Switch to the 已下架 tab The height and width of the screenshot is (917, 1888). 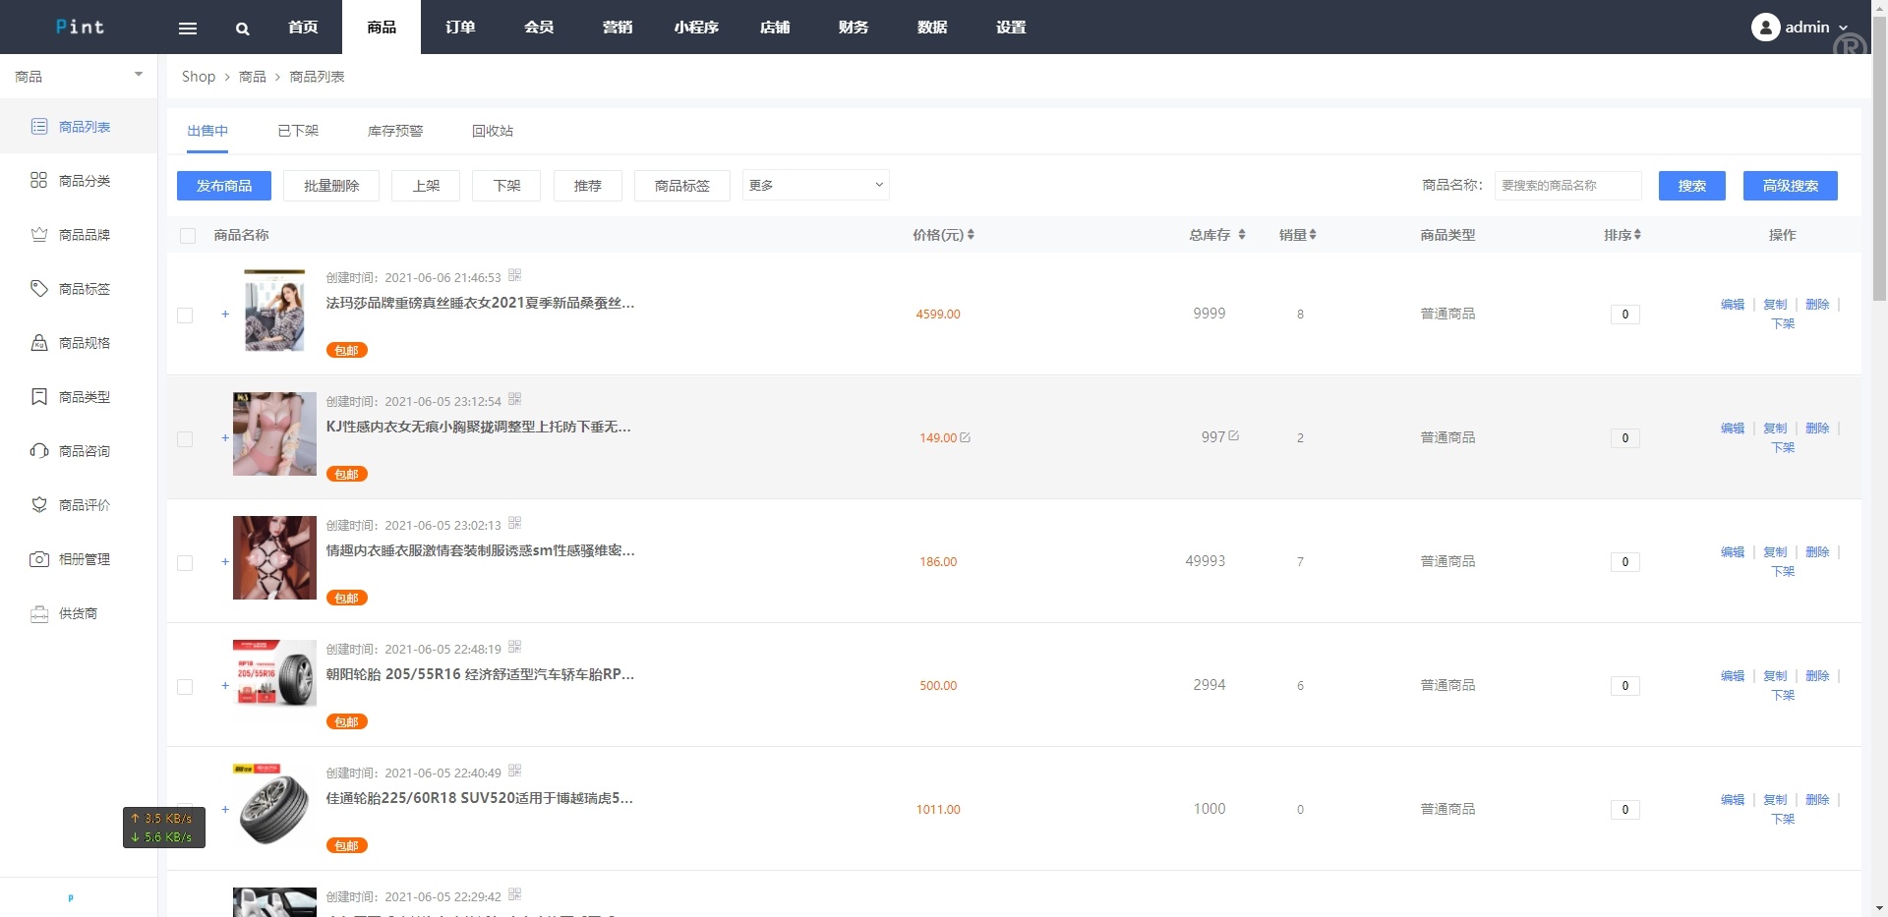tap(298, 130)
